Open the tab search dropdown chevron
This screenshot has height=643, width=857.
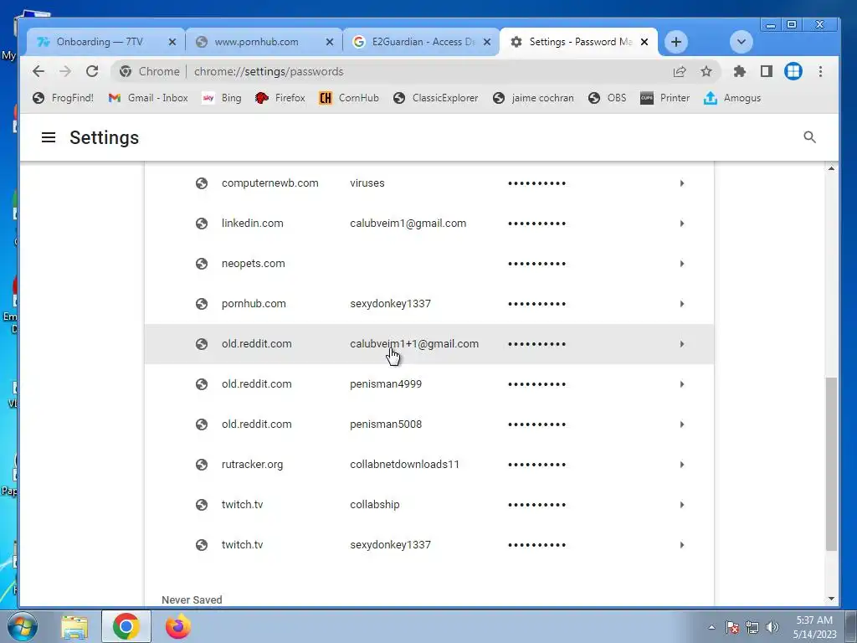(x=742, y=42)
